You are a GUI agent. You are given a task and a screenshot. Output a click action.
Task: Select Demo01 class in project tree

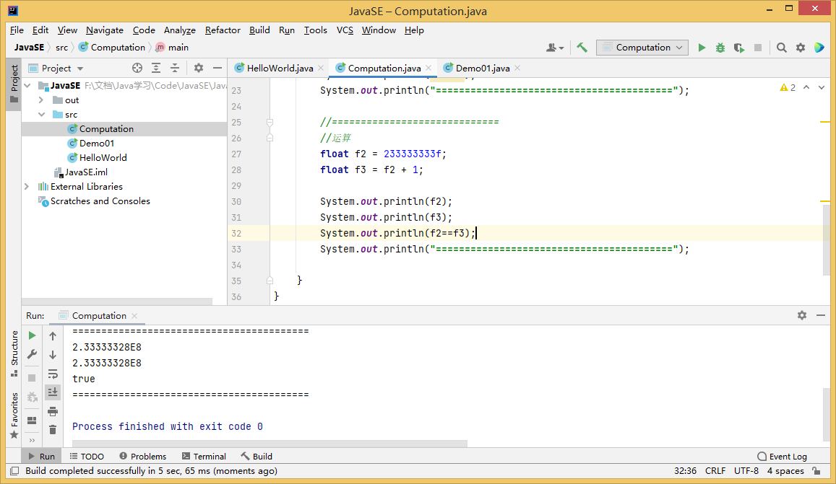pyautogui.click(x=97, y=144)
